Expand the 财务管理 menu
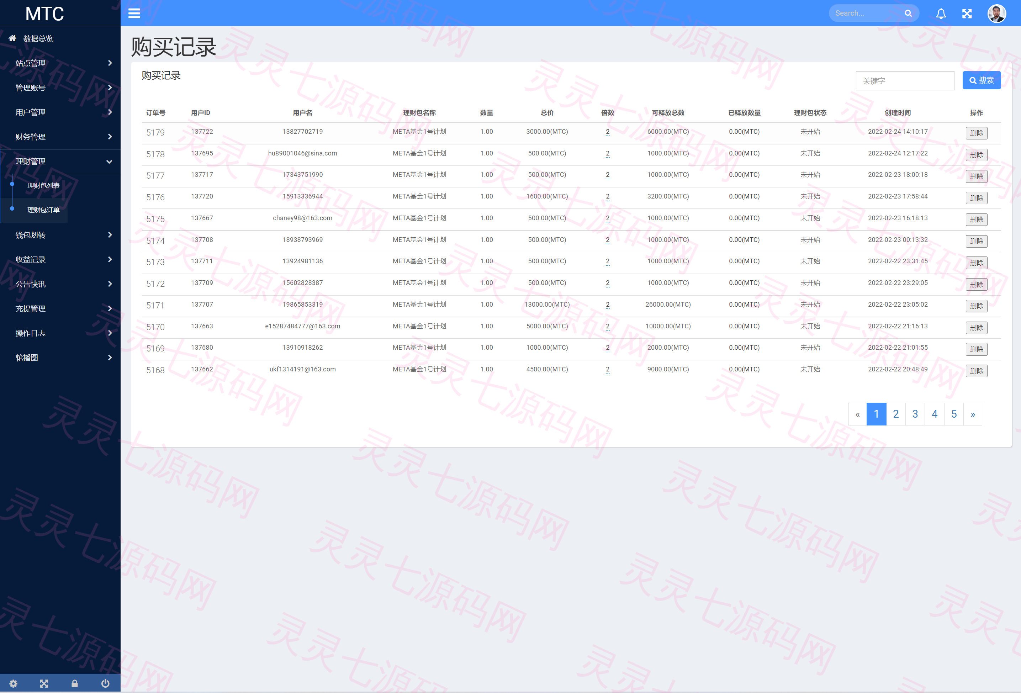The height and width of the screenshot is (693, 1021). coord(60,137)
